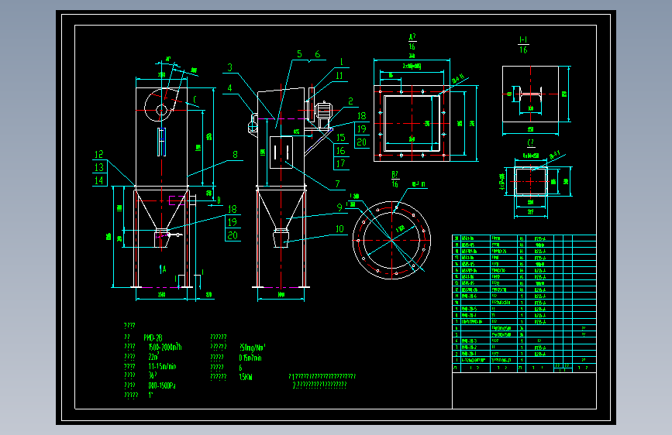Select the value 0.15m³/min
This screenshot has width=672, height=435.
(x=250, y=358)
